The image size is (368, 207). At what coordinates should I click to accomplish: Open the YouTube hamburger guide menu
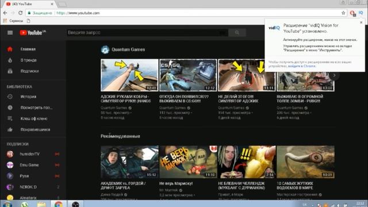[x=10, y=33]
